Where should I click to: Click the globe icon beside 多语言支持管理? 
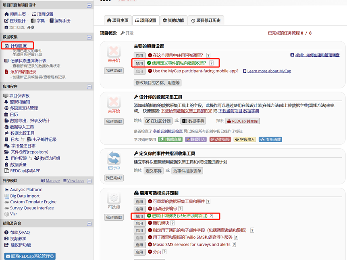[x=6, y=108]
